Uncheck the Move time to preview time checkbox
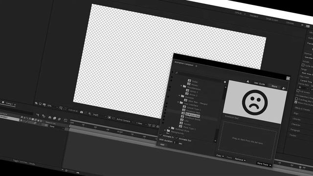This screenshot has width=313, height=176. pos(296,102)
